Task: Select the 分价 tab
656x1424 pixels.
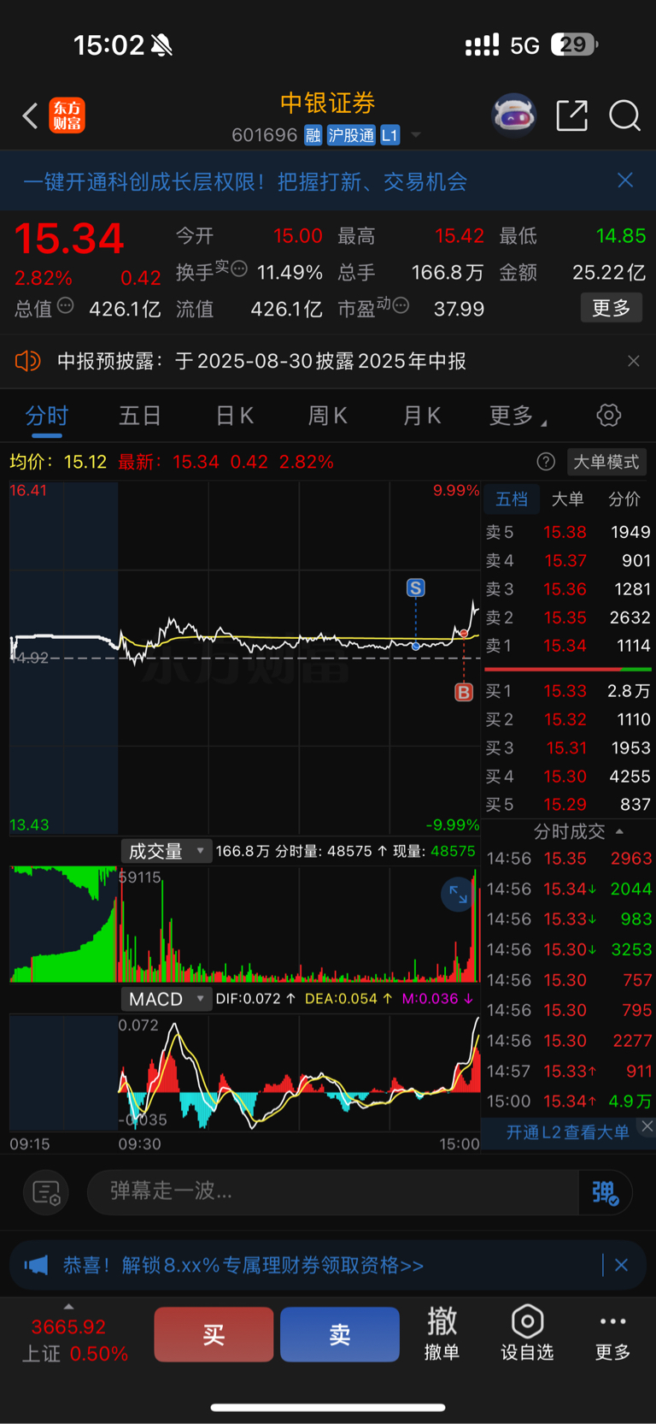Action: 624,499
